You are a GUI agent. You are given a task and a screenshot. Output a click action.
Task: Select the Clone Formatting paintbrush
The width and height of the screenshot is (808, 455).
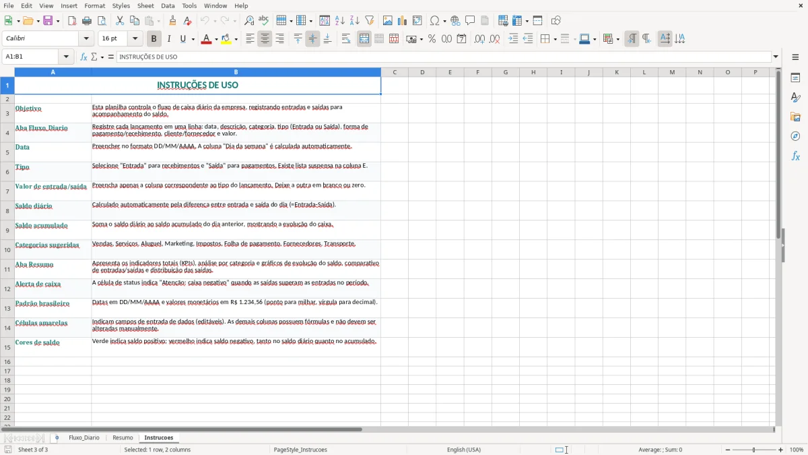(173, 21)
